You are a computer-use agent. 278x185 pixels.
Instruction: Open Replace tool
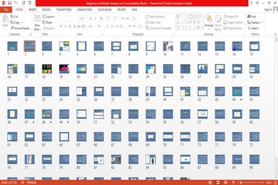pyautogui.click(x=255, y=22)
